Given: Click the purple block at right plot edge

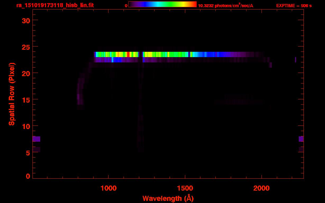Looking at the screenshot, I should point(301,139).
